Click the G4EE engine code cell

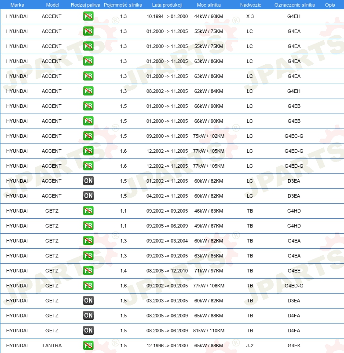click(x=294, y=271)
